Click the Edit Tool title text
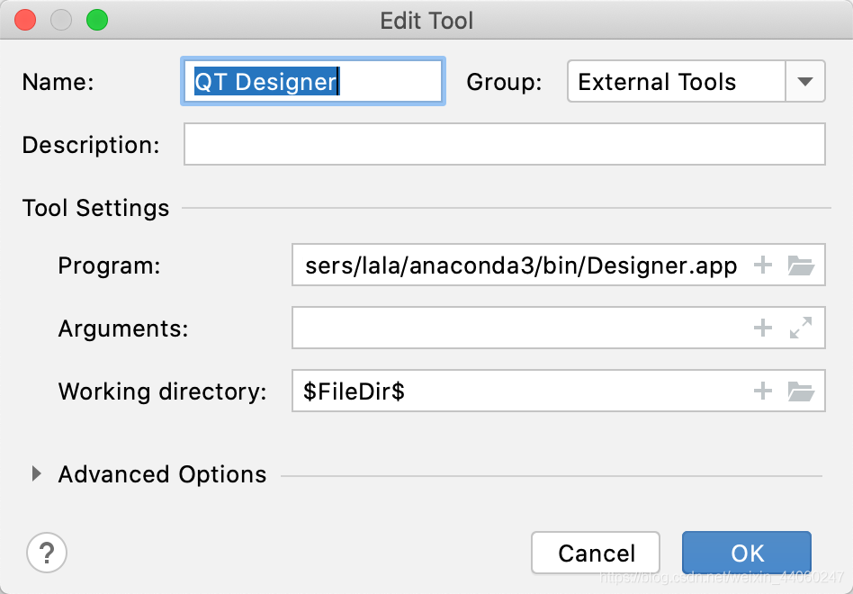 (426, 21)
